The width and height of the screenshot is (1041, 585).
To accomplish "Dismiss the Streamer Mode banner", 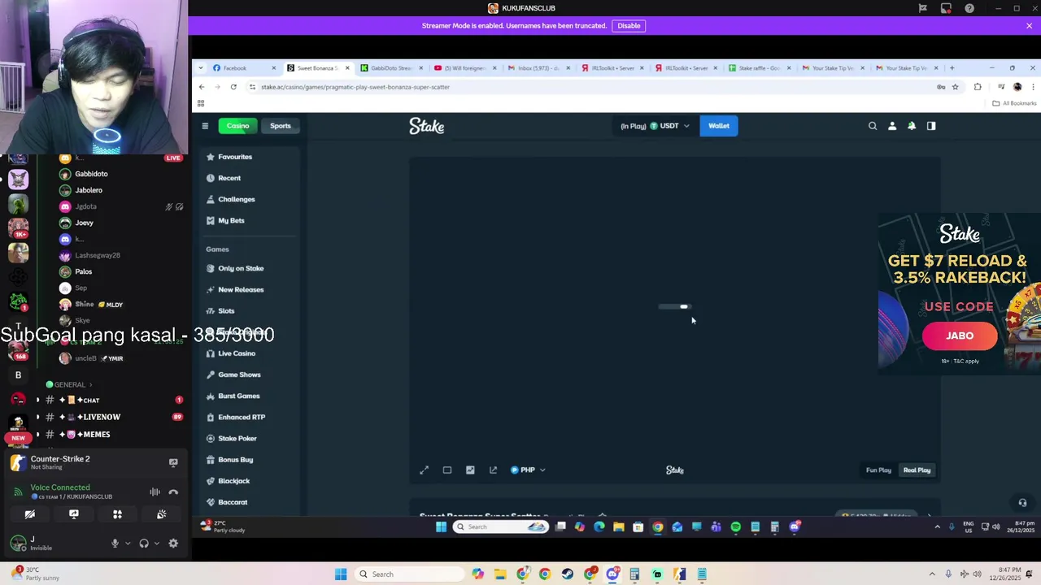I will [1029, 25].
